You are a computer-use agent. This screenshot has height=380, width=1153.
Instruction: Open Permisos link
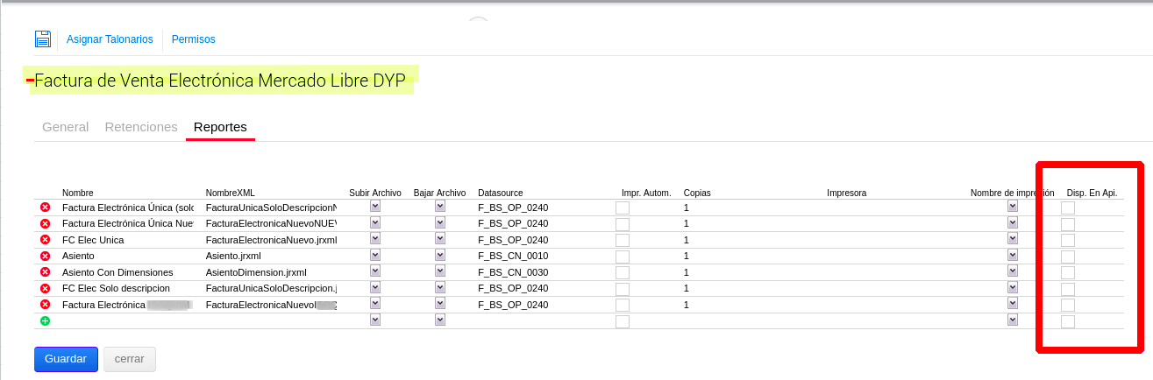[x=193, y=39]
